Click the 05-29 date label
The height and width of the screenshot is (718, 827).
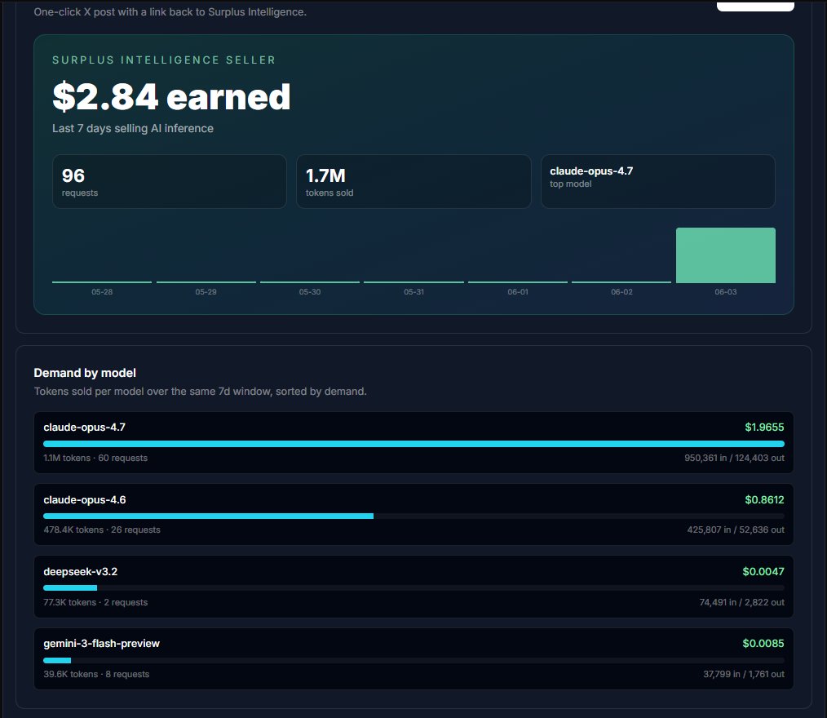tap(206, 292)
